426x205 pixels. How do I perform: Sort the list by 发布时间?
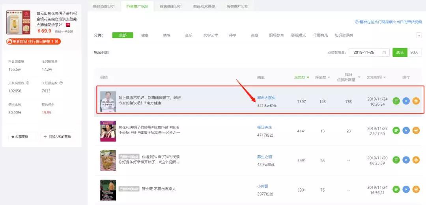coord(376,77)
